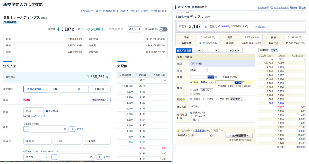The image size is (309, 164).
Task: Select 制度(6ヶ月) margin type radio
Action: [x=191, y=113]
